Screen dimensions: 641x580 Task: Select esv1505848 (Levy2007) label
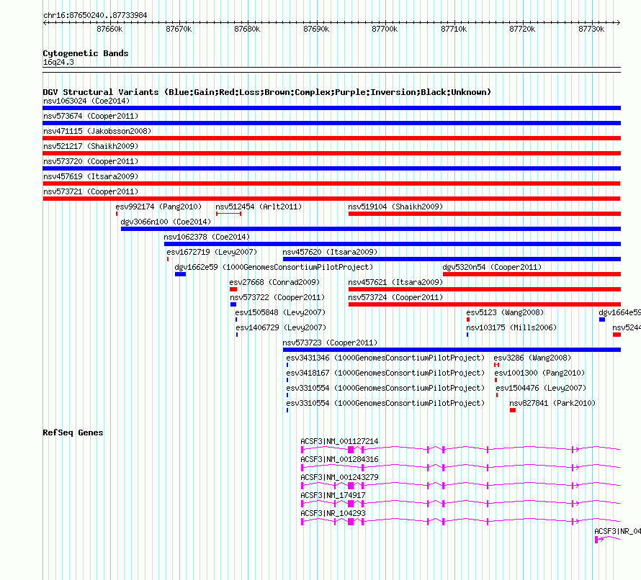click(x=280, y=312)
